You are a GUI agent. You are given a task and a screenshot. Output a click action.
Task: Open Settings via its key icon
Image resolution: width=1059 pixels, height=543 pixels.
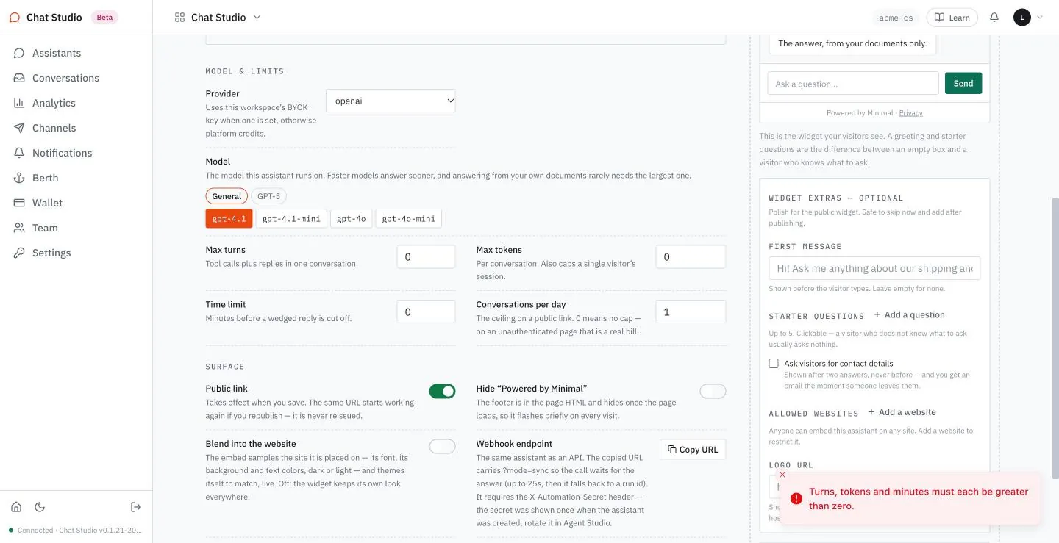click(19, 253)
